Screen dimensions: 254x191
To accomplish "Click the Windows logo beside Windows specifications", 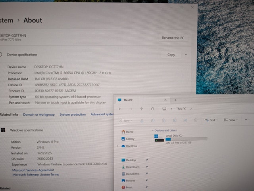I will 3,130.
